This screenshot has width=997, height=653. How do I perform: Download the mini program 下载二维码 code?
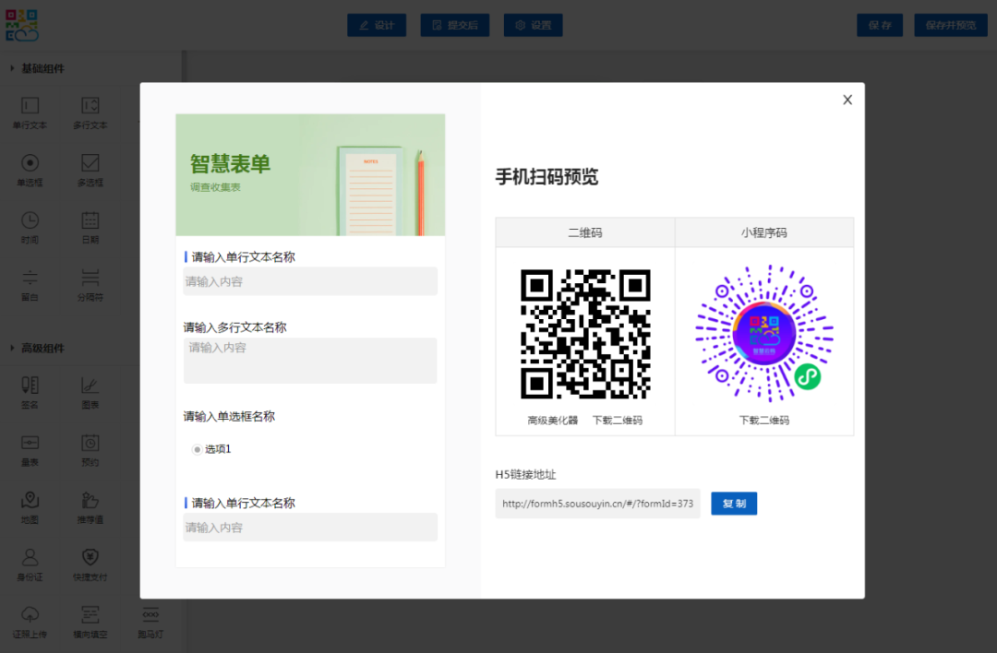point(764,420)
